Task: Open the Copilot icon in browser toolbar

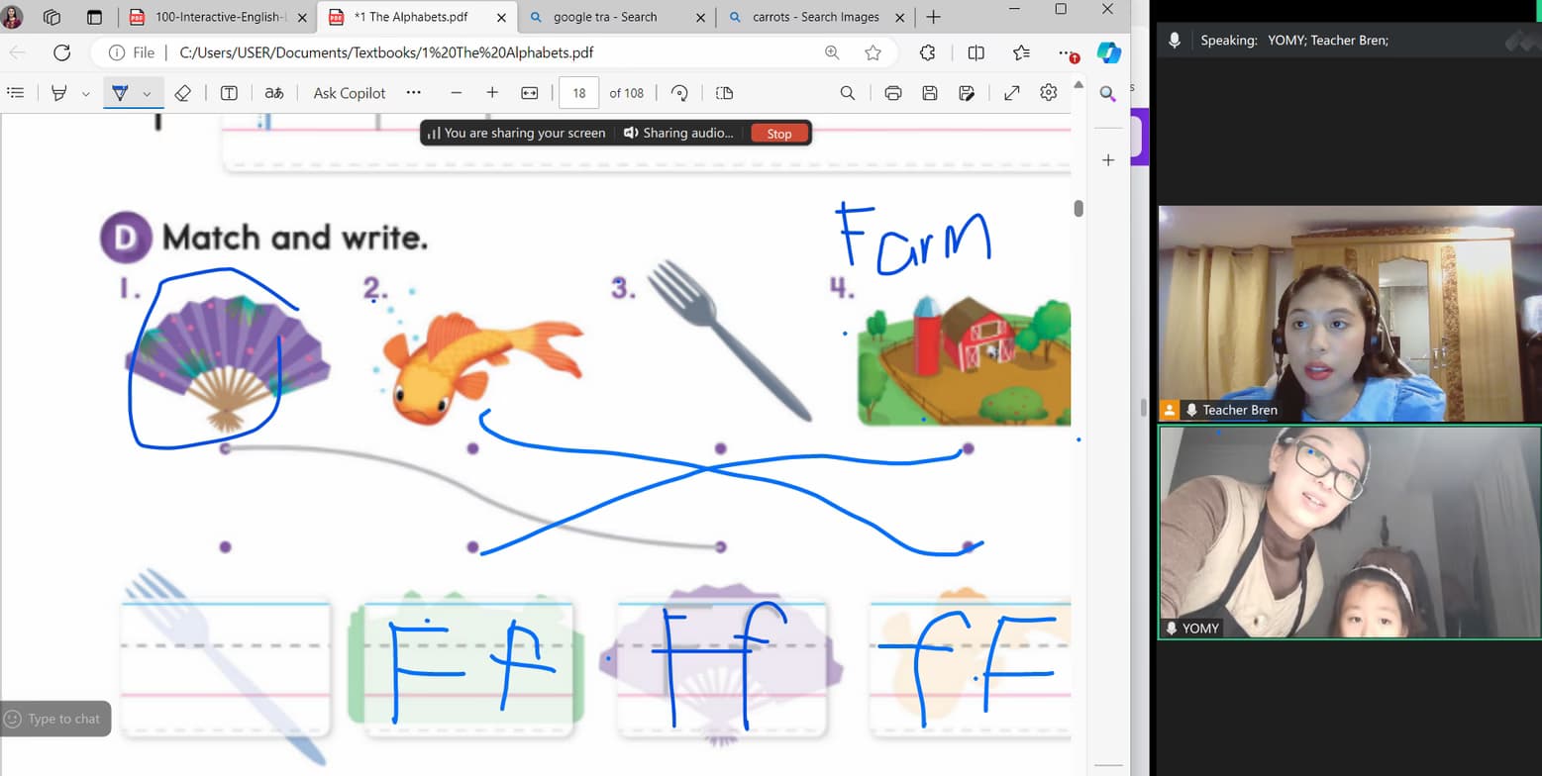Action: [1108, 52]
